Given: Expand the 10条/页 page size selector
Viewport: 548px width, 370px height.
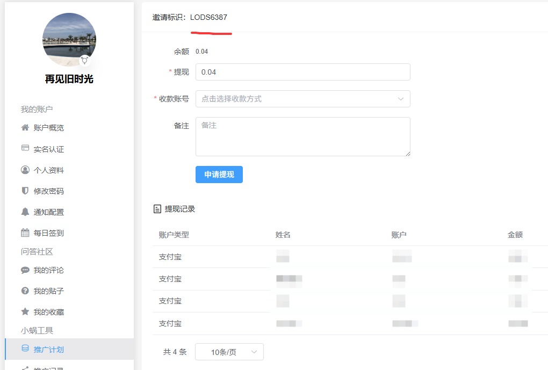Looking at the screenshot, I should (229, 352).
